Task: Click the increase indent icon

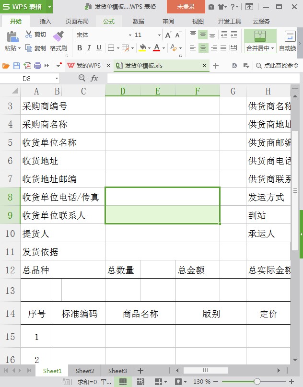Action: point(233,35)
